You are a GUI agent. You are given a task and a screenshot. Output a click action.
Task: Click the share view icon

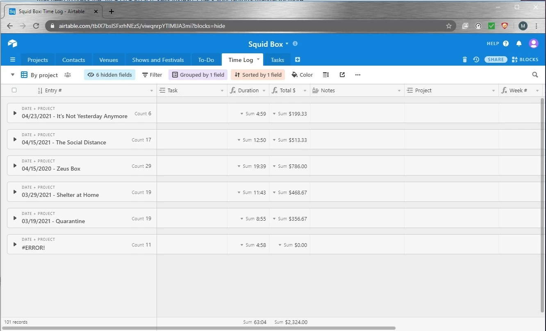(342, 75)
